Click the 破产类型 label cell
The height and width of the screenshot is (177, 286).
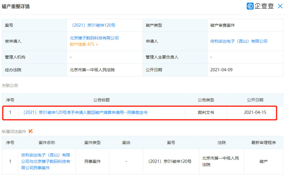[x=175, y=25]
